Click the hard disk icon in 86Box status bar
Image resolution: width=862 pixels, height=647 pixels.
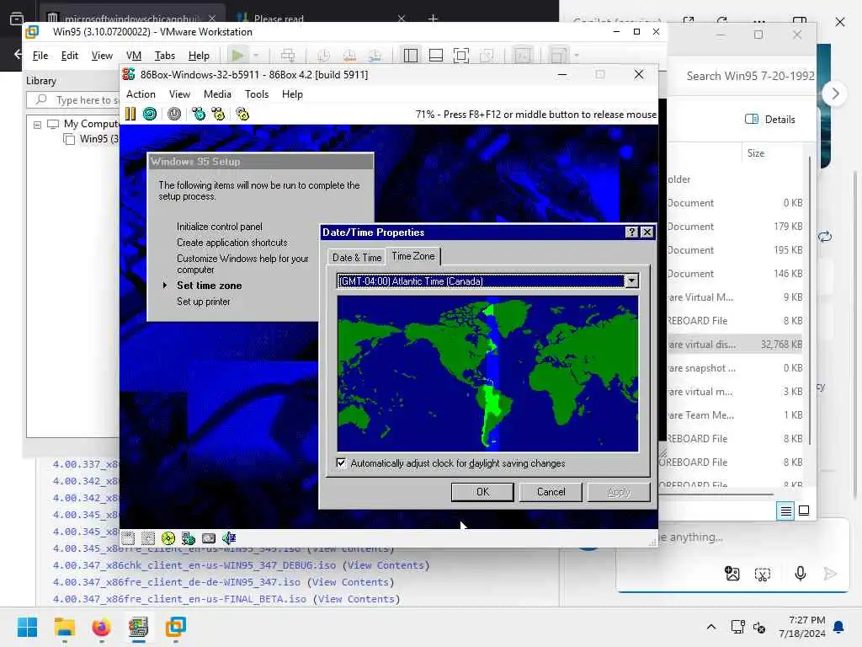click(x=209, y=538)
